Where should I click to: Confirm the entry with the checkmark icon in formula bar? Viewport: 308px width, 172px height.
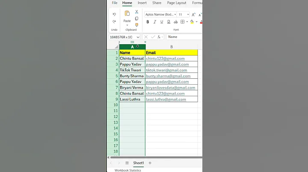tap(153, 37)
